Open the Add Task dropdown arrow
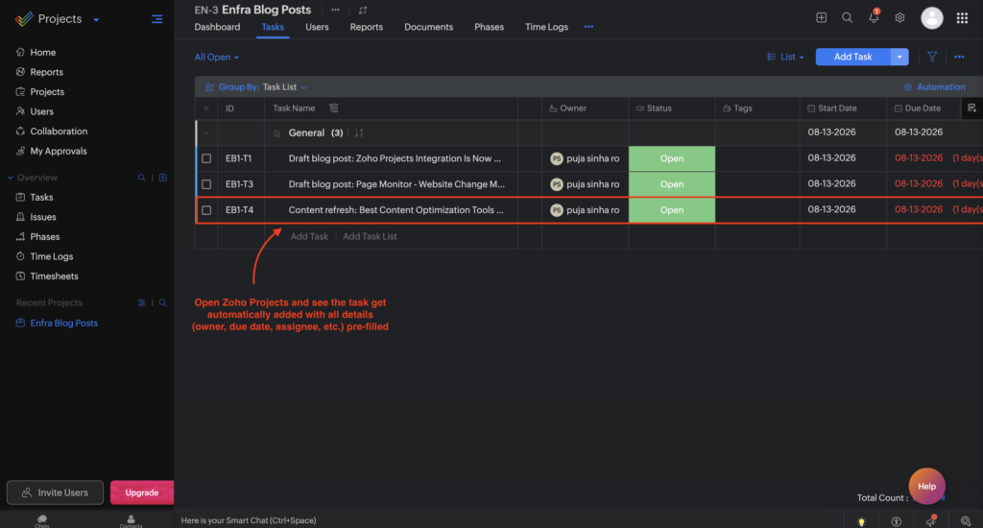Image resolution: width=983 pixels, height=528 pixels. [x=899, y=57]
